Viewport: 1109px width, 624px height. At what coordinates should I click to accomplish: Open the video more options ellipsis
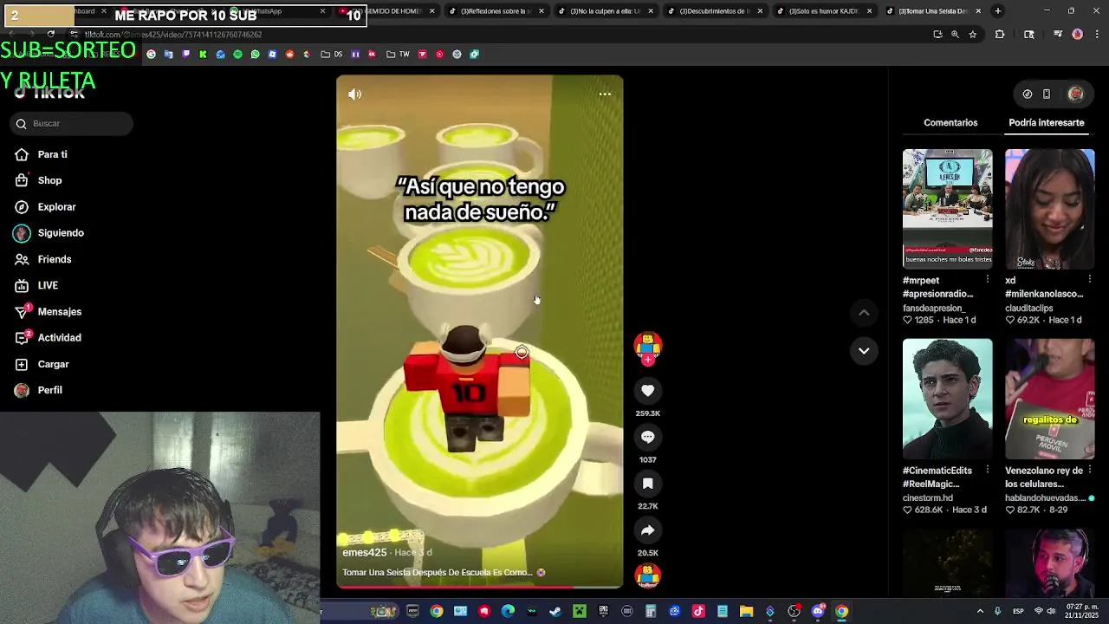(605, 94)
